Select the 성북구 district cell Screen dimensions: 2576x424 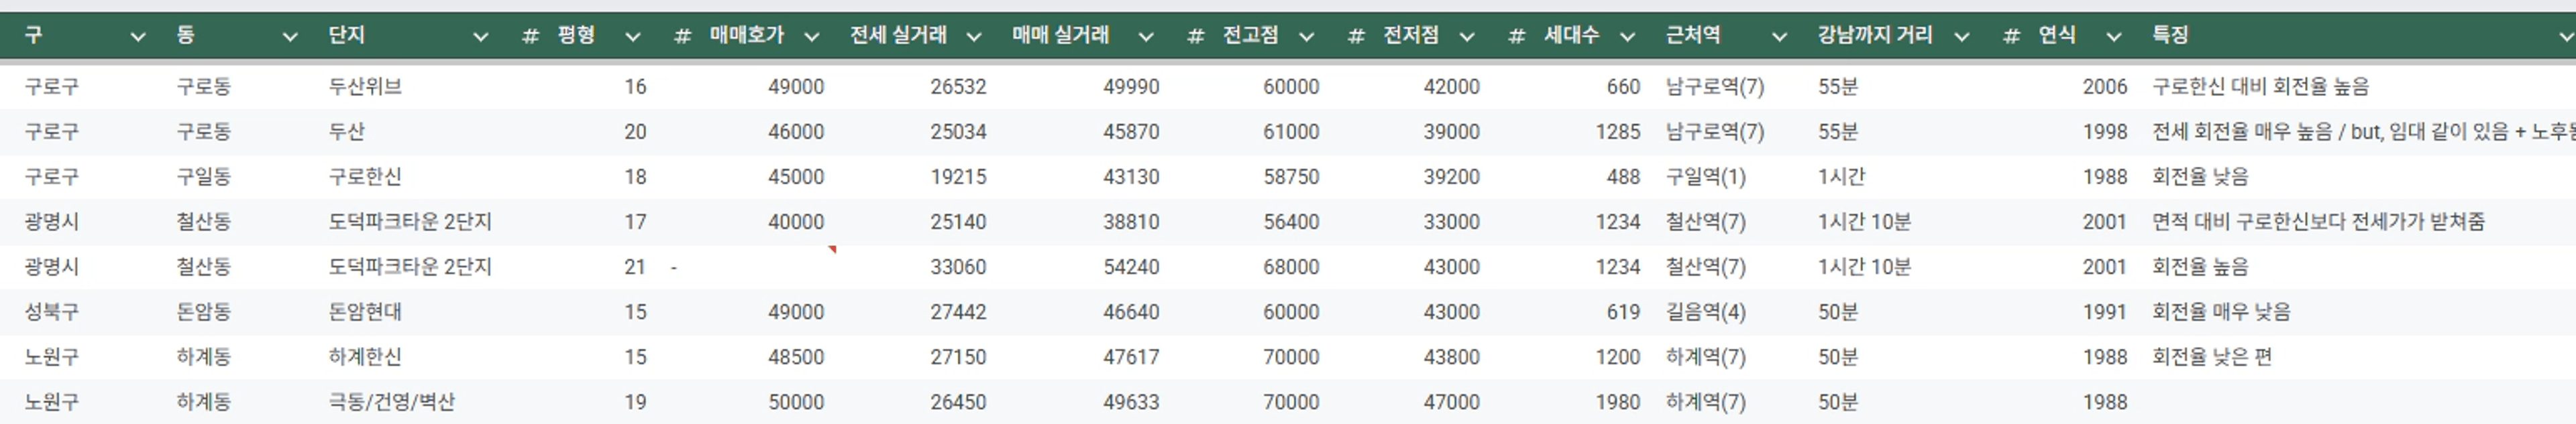tap(52, 311)
